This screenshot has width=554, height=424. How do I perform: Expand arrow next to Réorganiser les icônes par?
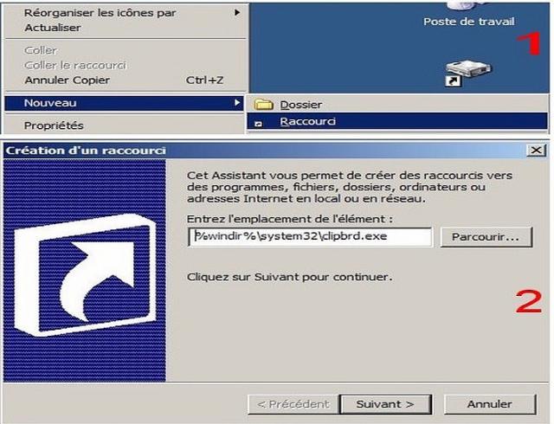[237, 13]
